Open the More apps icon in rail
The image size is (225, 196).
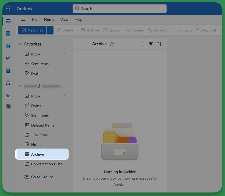[x=8, y=107]
